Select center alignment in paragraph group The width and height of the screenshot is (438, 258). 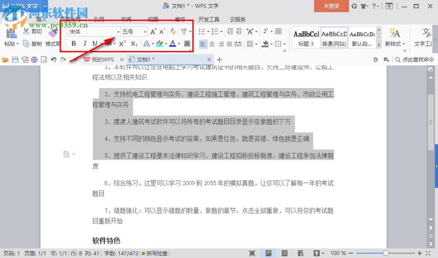coord(212,43)
